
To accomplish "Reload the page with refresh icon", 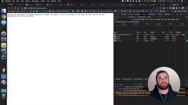I will click(x=15, y=8).
